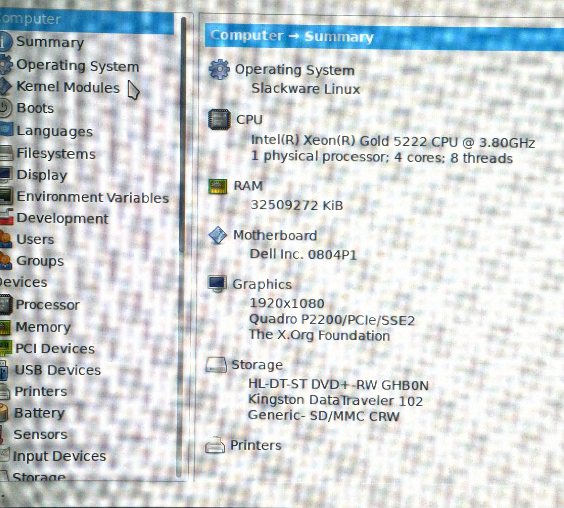Click the Groups people icon in sidebar
The height and width of the screenshot is (508, 564).
6,260
